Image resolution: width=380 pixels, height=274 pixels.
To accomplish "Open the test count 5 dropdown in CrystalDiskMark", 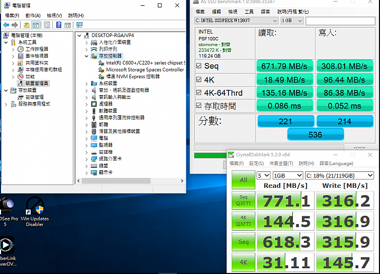I will 263,176.
